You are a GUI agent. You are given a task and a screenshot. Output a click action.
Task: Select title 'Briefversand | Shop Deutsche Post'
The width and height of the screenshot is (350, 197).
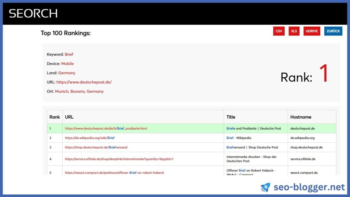252,147
